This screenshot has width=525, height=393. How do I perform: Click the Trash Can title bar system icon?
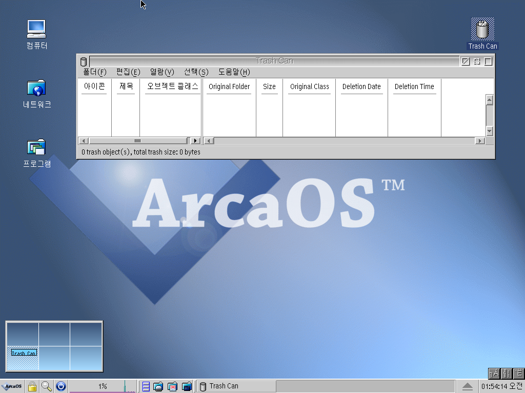pos(84,61)
